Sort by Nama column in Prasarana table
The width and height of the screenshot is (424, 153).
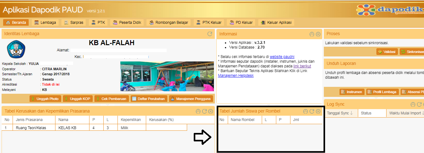tap(72, 120)
